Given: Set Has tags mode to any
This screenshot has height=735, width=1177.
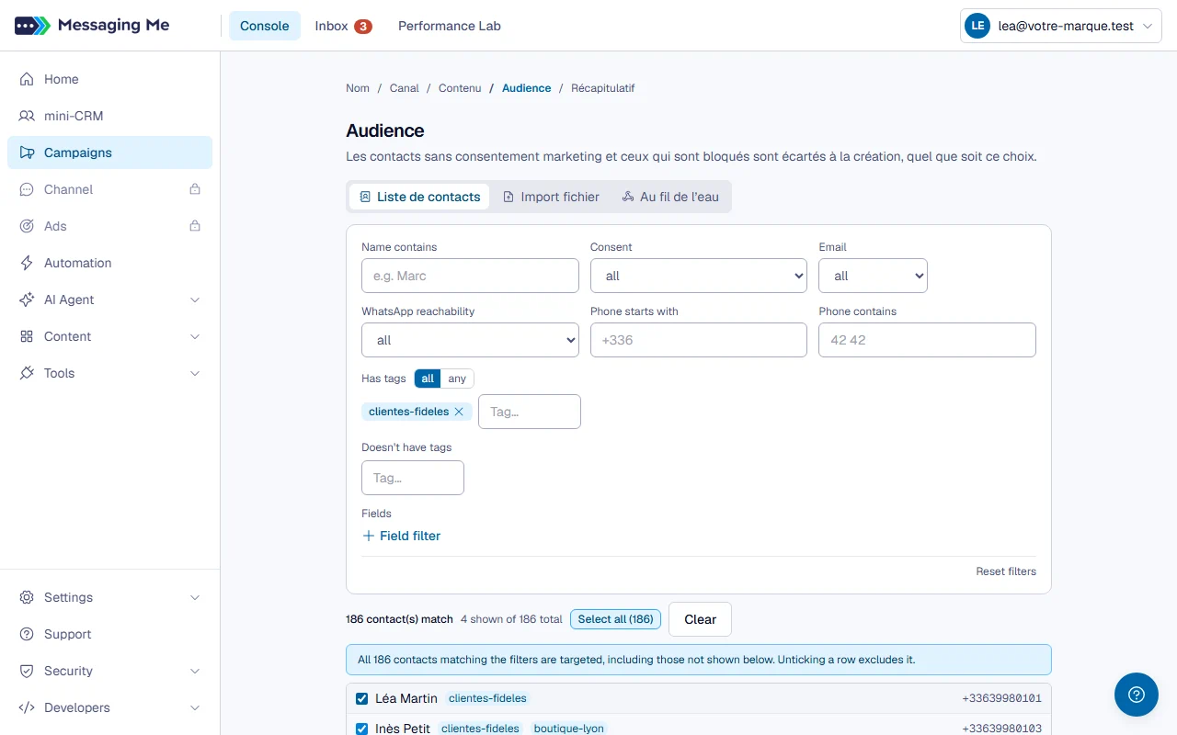Looking at the screenshot, I should [457, 379].
